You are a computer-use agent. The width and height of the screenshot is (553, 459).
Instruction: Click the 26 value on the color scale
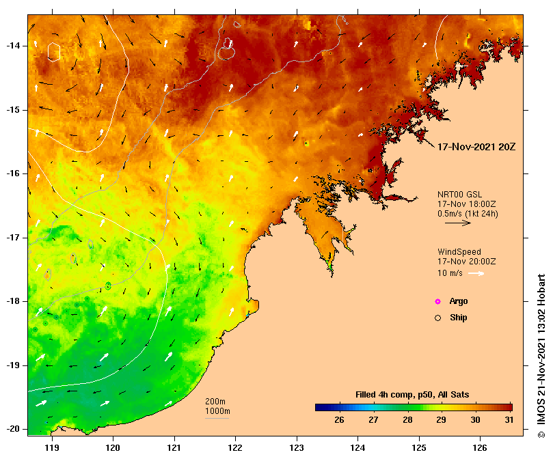[x=339, y=420]
